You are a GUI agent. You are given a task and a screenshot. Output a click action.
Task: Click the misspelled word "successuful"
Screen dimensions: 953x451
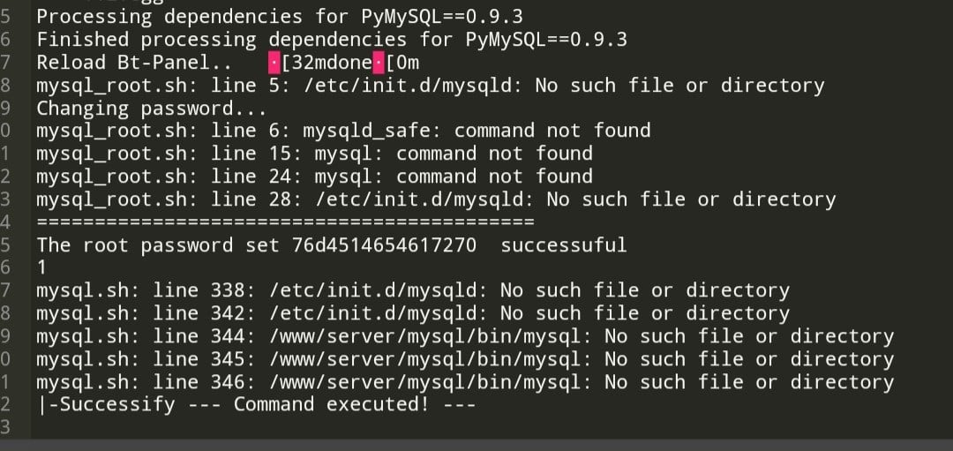(x=563, y=244)
